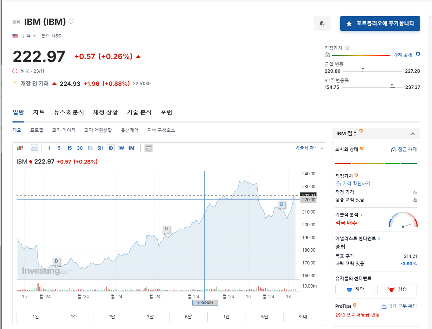Add IBM to portfolio with the star button
The image size is (432, 329).
pos(380,23)
